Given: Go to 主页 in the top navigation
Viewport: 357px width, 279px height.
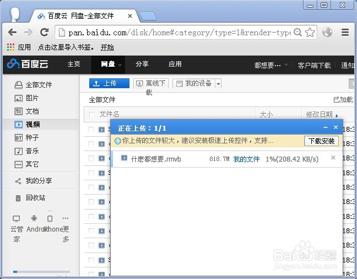Looking at the screenshot, I should [74, 64].
